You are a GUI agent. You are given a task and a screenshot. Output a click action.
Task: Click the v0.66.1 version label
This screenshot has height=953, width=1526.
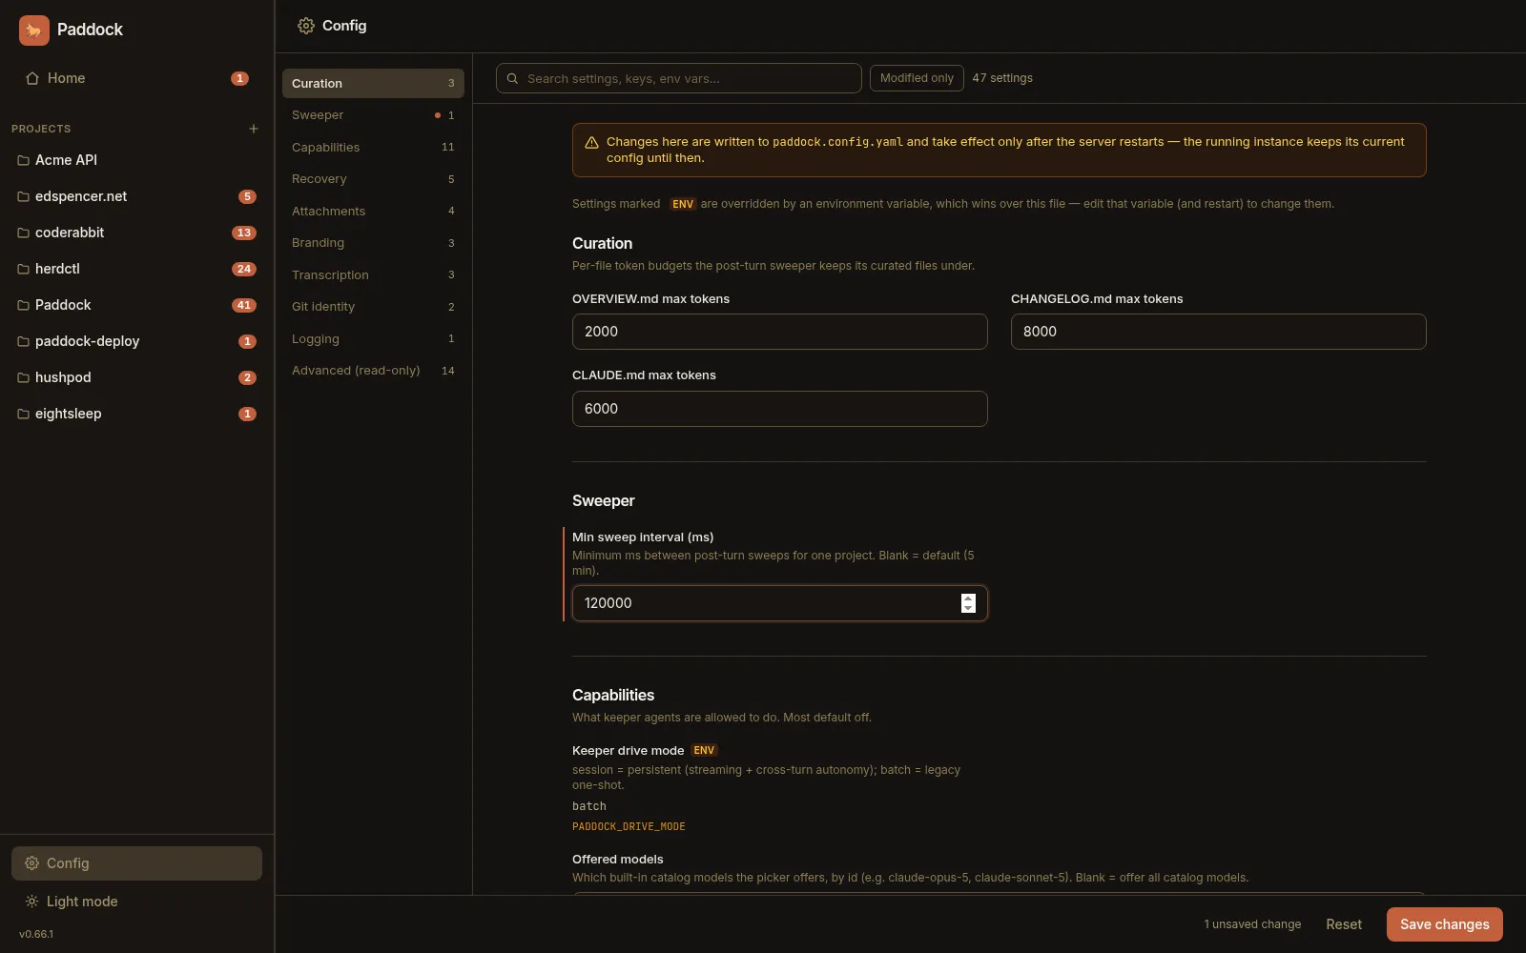tap(36, 934)
